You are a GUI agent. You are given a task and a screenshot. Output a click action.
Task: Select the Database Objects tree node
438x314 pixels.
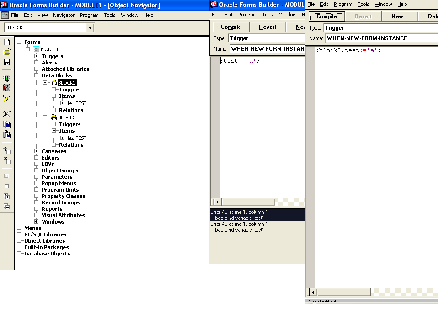[47, 254]
